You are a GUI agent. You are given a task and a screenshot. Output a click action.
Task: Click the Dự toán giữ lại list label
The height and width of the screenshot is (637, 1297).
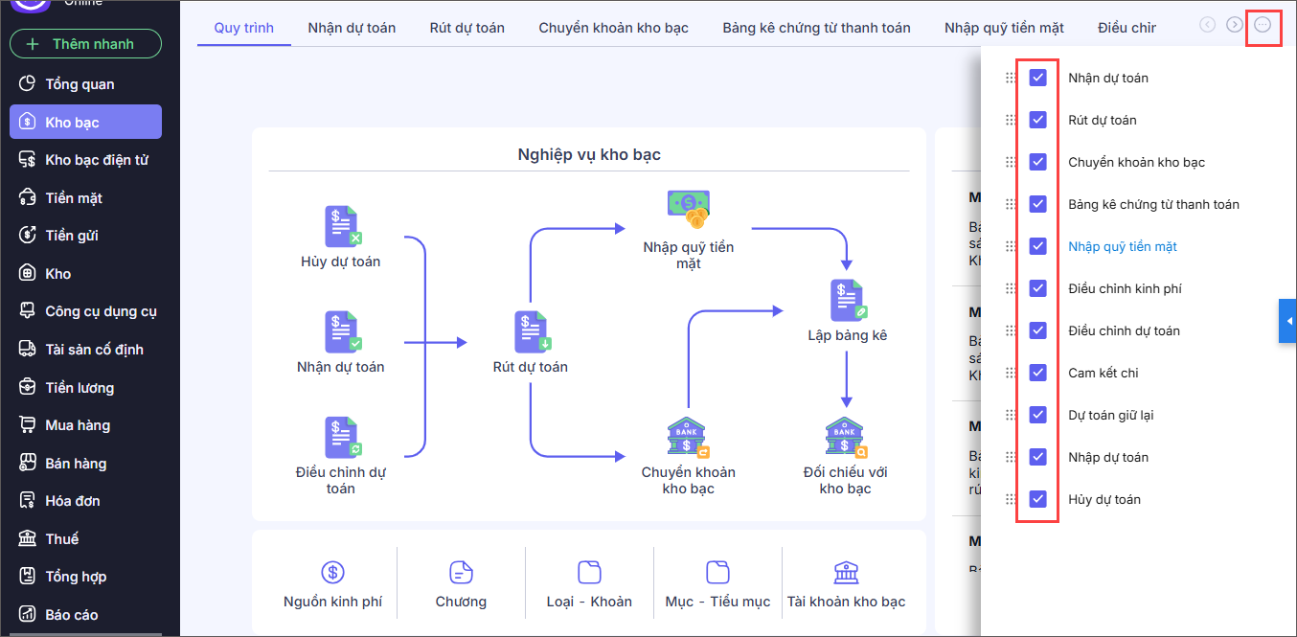coord(1111,415)
